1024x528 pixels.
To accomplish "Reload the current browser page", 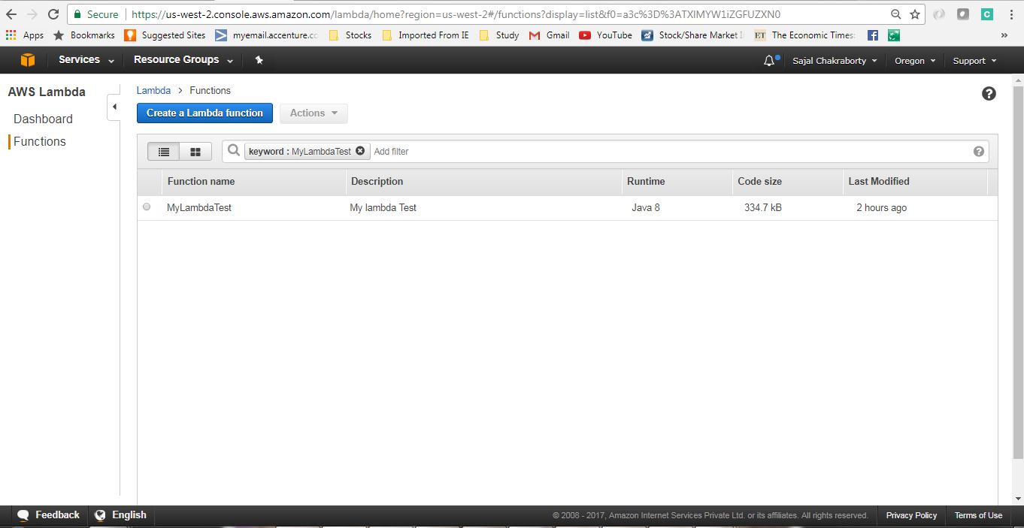I will (x=53, y=14).
